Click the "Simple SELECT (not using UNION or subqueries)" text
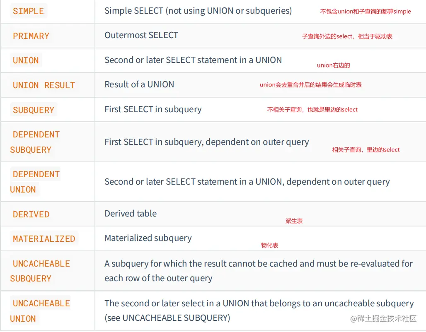The height and width of the screenshot is (332, 426). click(198, 11)
